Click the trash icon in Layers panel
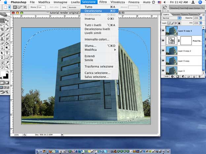Viewport: 206px width, 154px height. pos(199,76)
